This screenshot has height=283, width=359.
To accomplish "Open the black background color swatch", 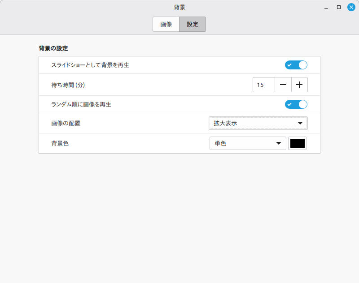I will tap(298, 143).
